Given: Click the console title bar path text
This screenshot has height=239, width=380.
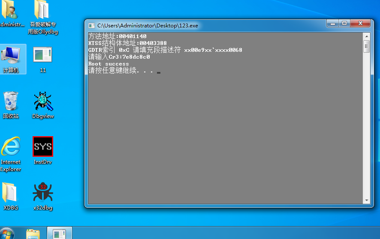Looking at the screenshot, I should 148,26.
